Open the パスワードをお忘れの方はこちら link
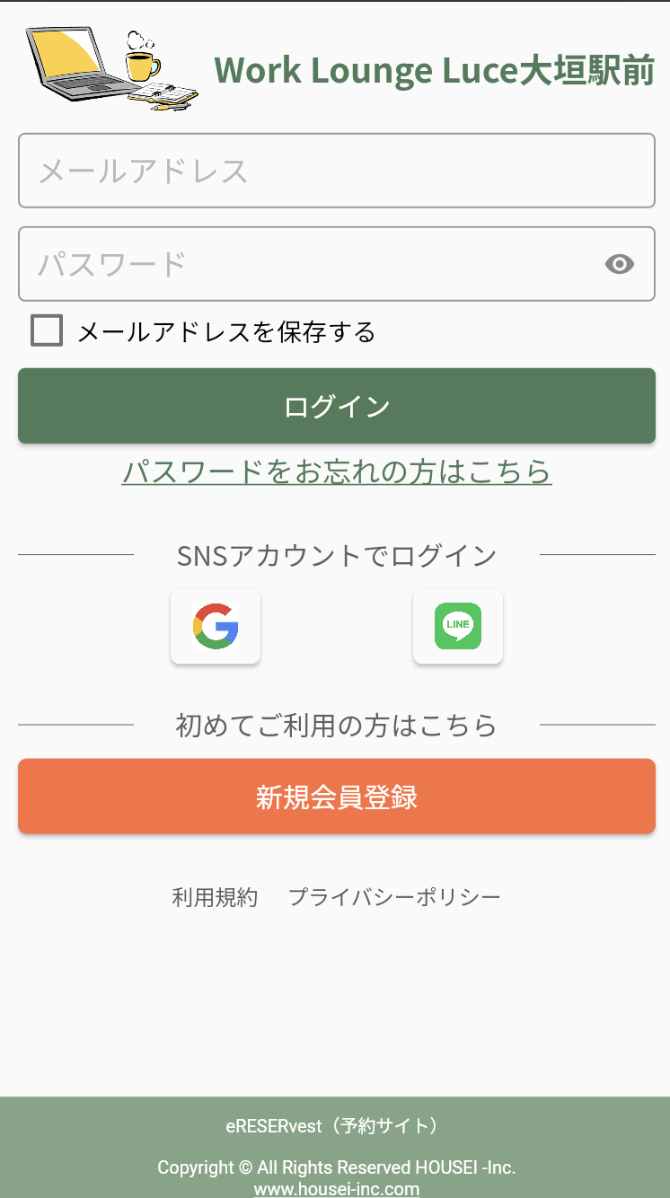Image resolution: width=670 pixels, height=1198 pixels. click(337, 471)
